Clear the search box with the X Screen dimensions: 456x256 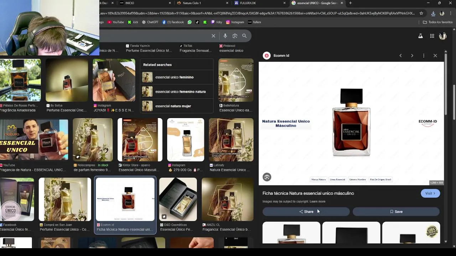213,36
